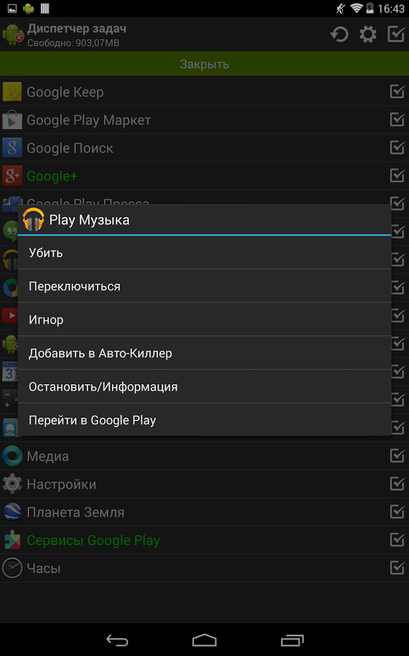The width and height of the screenshot is (409, 656).
Task: Toggle select-all checkbox icon in header
Action: pos(396,34)
